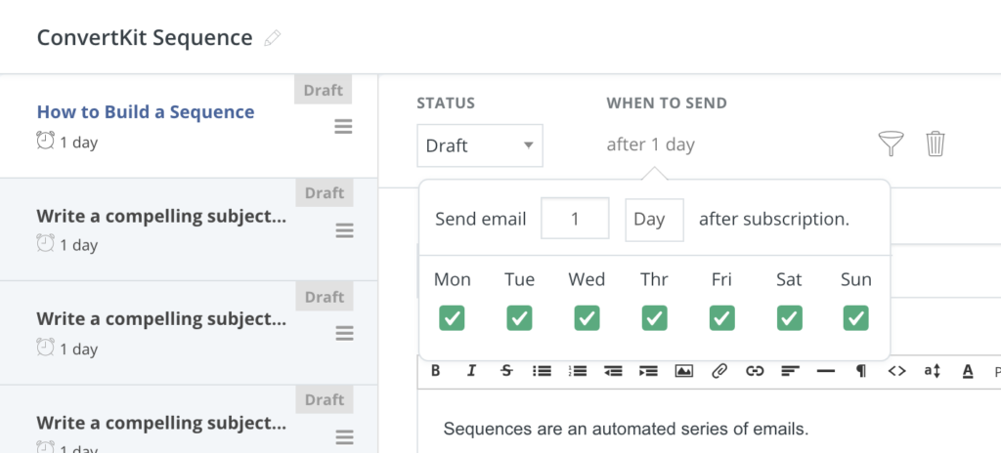Toggle bold formatting in the editor toolbar
Screen dimensions: 1001x453
pyautogui.click(x=435, y=371)
